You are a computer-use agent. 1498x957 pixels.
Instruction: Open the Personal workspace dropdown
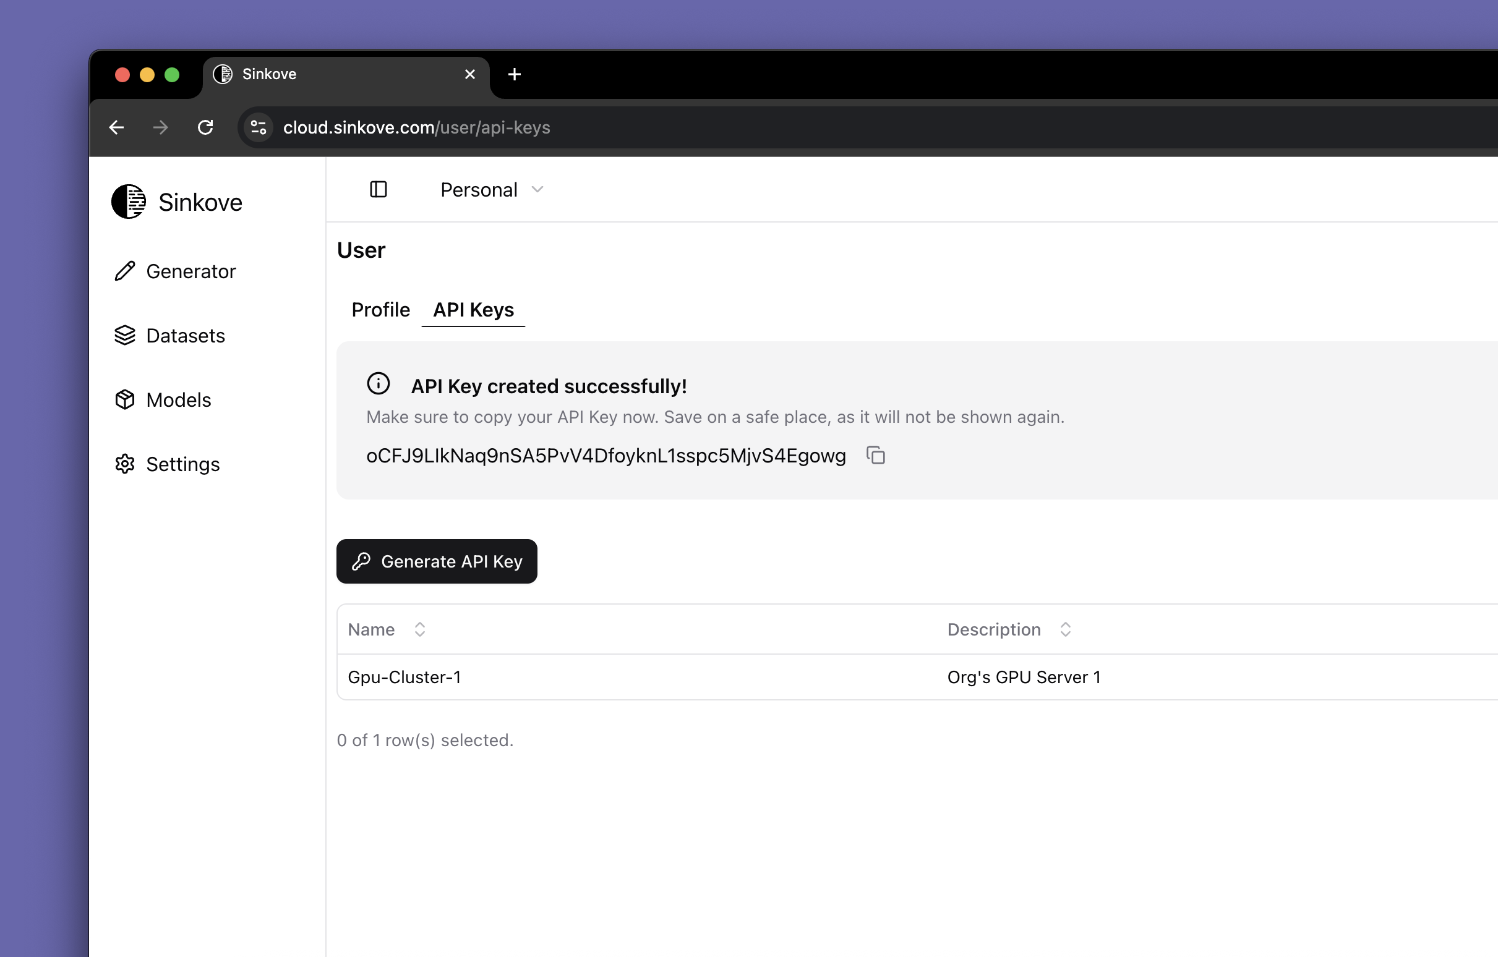(x=491, y=189)
